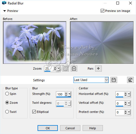Toggle Preview on Image checkbox

(x=102, y=11)
